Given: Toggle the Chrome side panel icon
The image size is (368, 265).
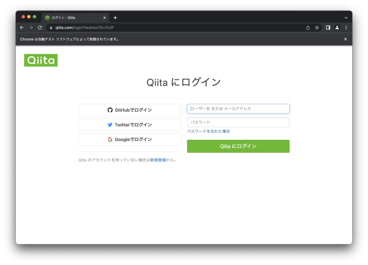Looking at the screenshot, I should point(328,27).
